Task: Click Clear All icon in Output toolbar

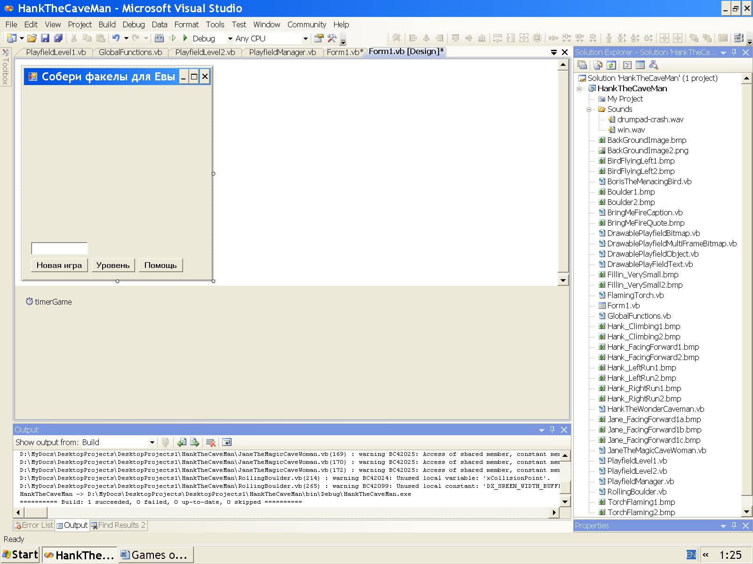Action: click(211, 442)
